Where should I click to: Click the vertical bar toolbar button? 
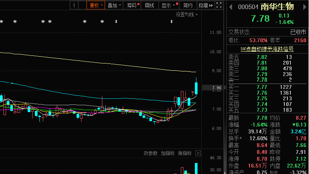pyautogui.click(x=74, y=5)
